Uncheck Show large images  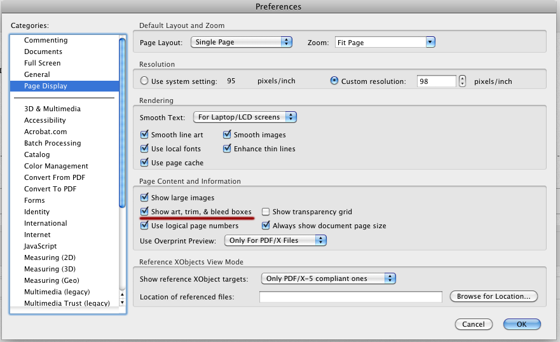click(x=144, y=198)
